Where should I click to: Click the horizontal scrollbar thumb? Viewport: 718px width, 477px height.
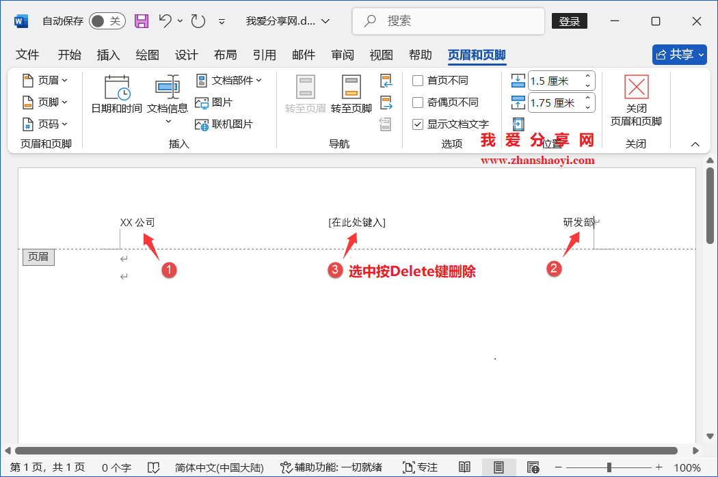[346, 450]
